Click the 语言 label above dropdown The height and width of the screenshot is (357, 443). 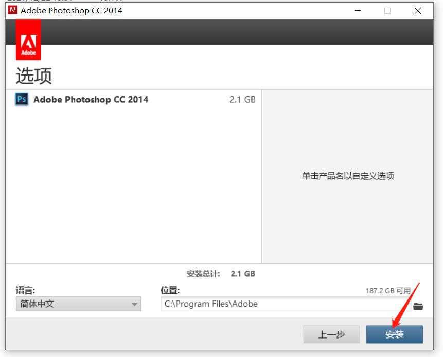click(25, 290)
